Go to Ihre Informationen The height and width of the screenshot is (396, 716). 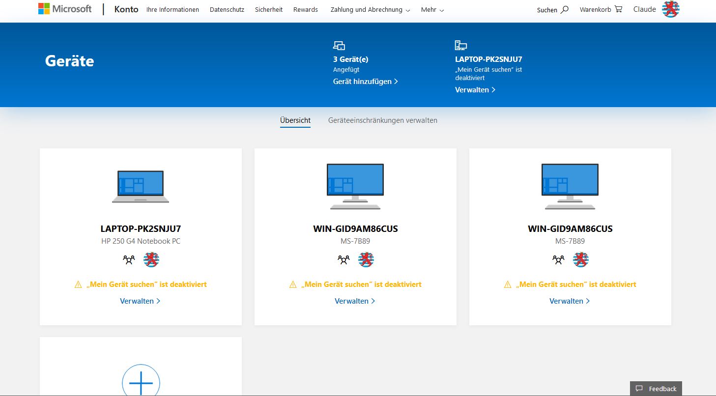[172, 9]
